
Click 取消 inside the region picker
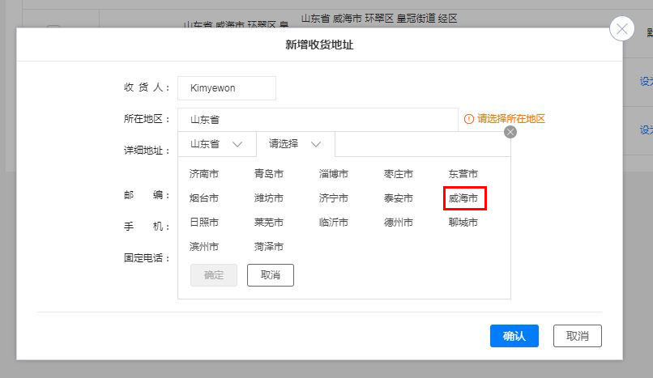tap(271, 275)
